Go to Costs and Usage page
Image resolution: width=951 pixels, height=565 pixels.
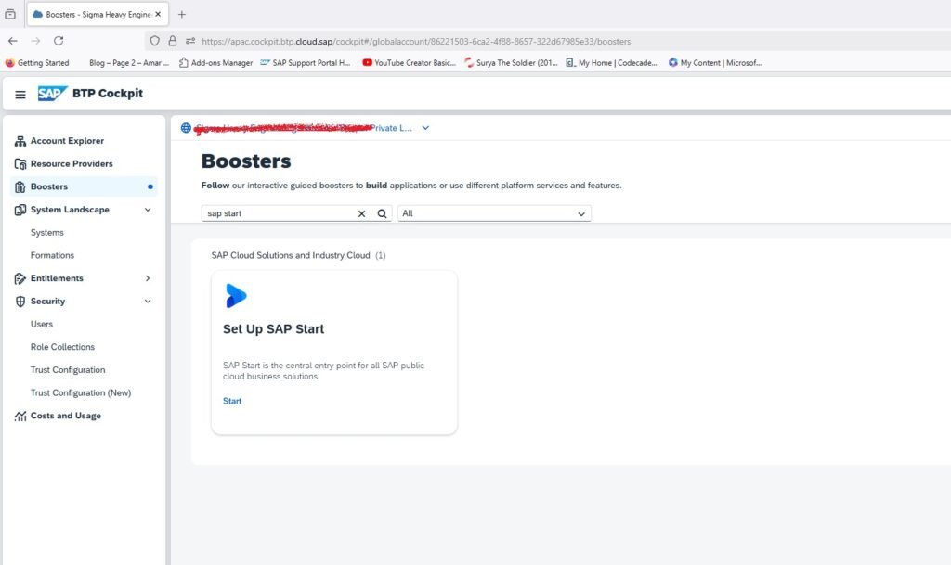(x=65, y=416)
